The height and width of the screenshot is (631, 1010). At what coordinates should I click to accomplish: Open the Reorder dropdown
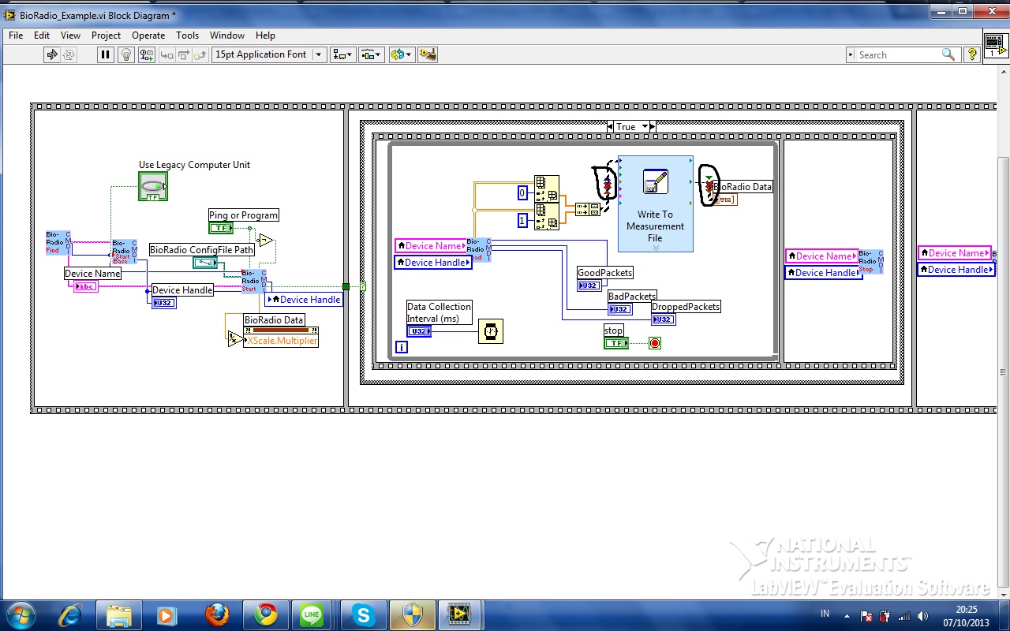pos(401,54)
